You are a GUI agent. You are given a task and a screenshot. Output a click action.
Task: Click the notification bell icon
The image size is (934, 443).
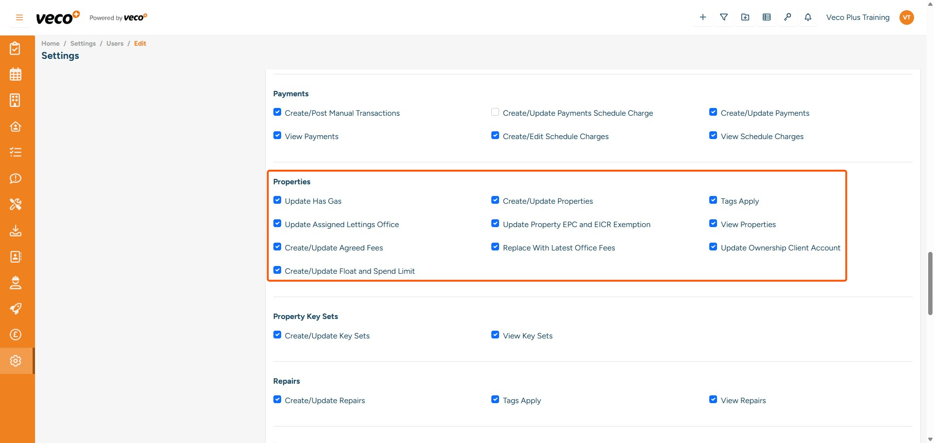(x=808, y=18)
